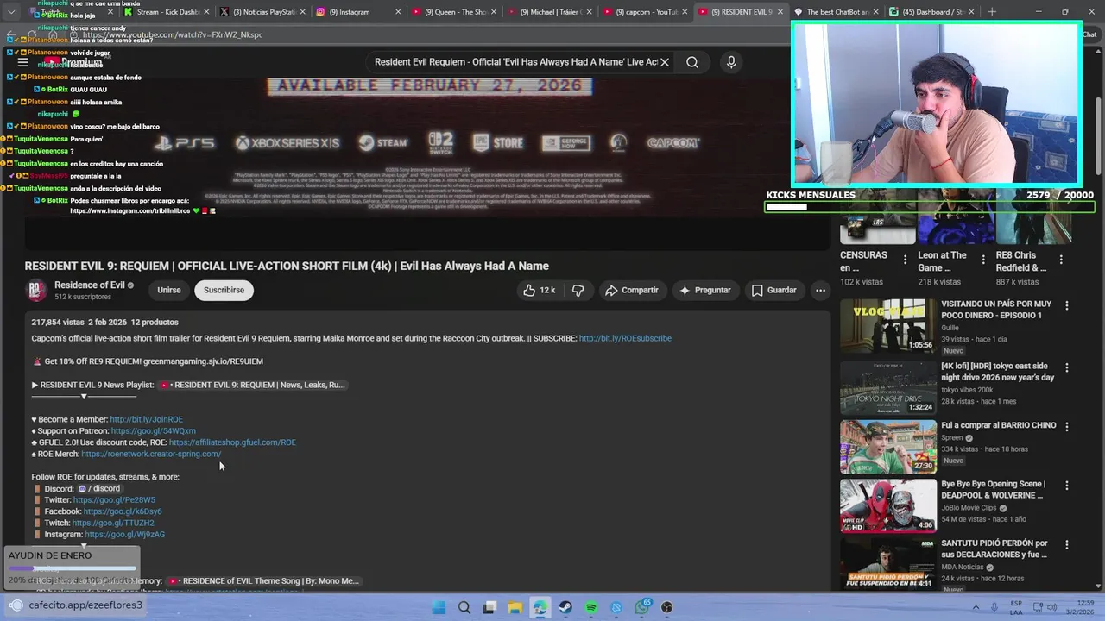Open OBS Studio from the taskbar
Viewport: 1105px width, 621px height.
666,607
